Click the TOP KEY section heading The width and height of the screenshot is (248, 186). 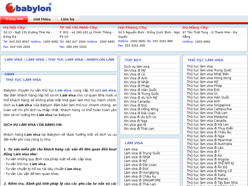pyautogui.click(x=133, y=60)
